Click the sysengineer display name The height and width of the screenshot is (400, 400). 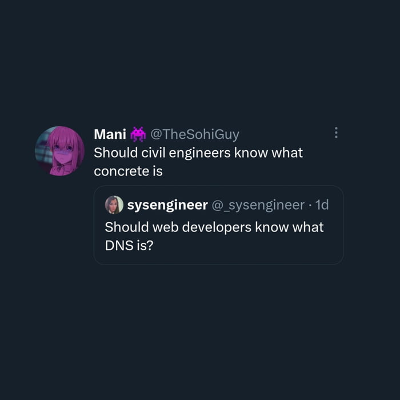167,205
